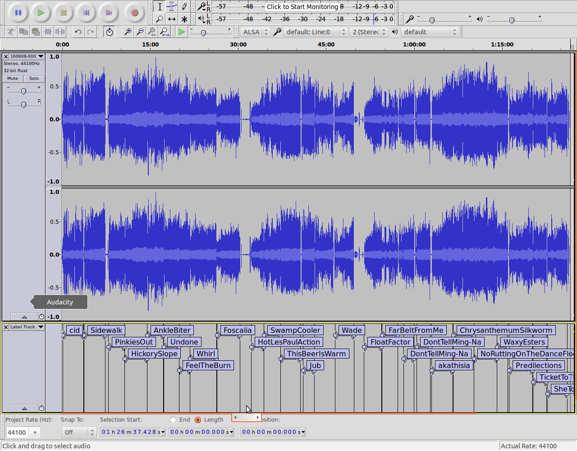Click the Silence audio icon
The image size is (577, 451).
click(60, 32)
